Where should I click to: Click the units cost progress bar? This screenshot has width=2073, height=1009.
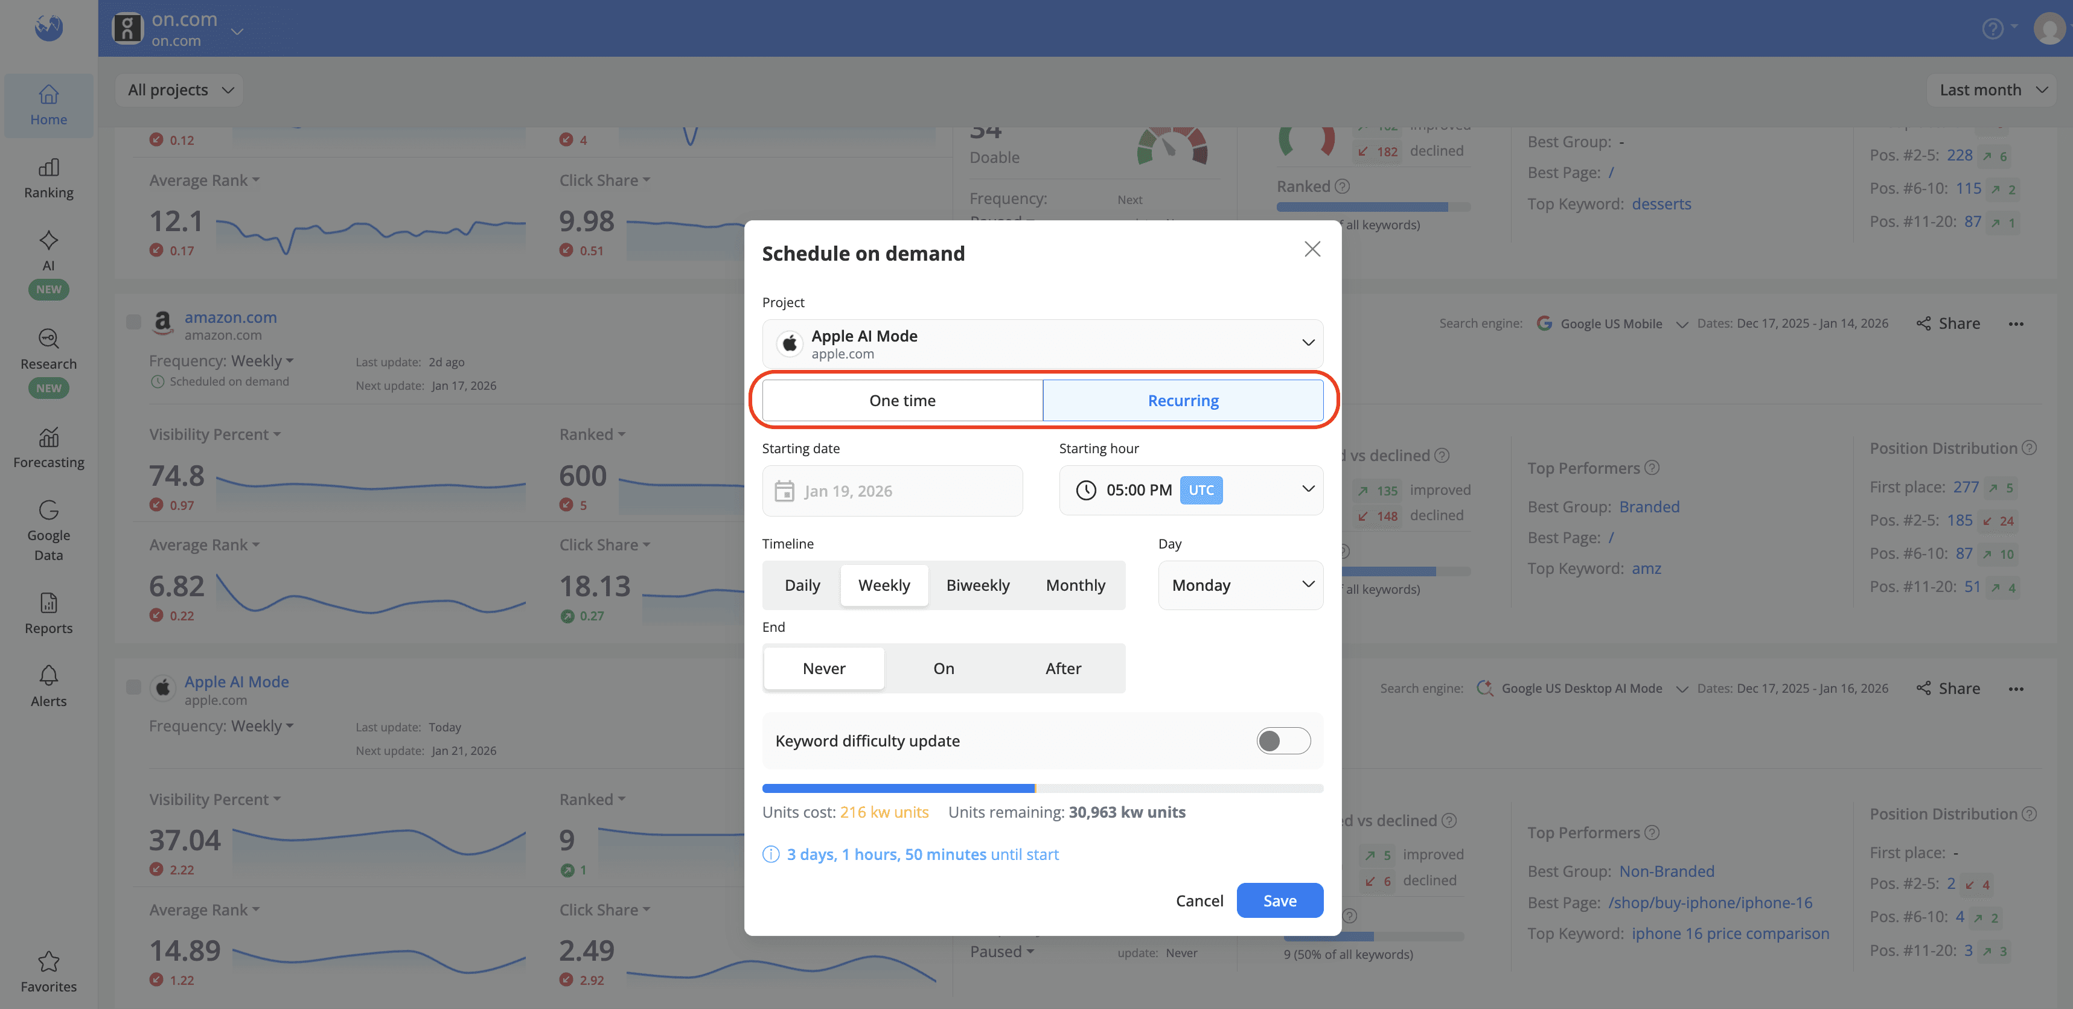[x=1042, y=788]
